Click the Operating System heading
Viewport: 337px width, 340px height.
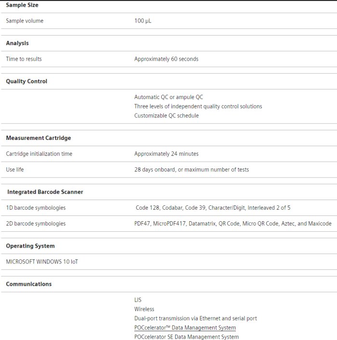(30, 246)
